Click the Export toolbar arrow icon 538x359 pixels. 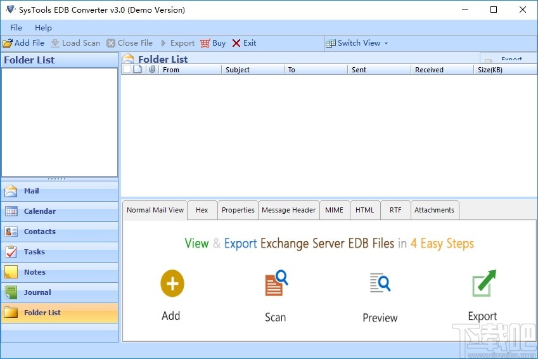163,43
